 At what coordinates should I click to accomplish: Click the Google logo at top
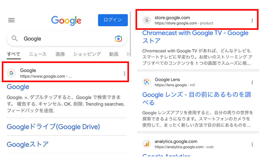click(x=66, y=21)
